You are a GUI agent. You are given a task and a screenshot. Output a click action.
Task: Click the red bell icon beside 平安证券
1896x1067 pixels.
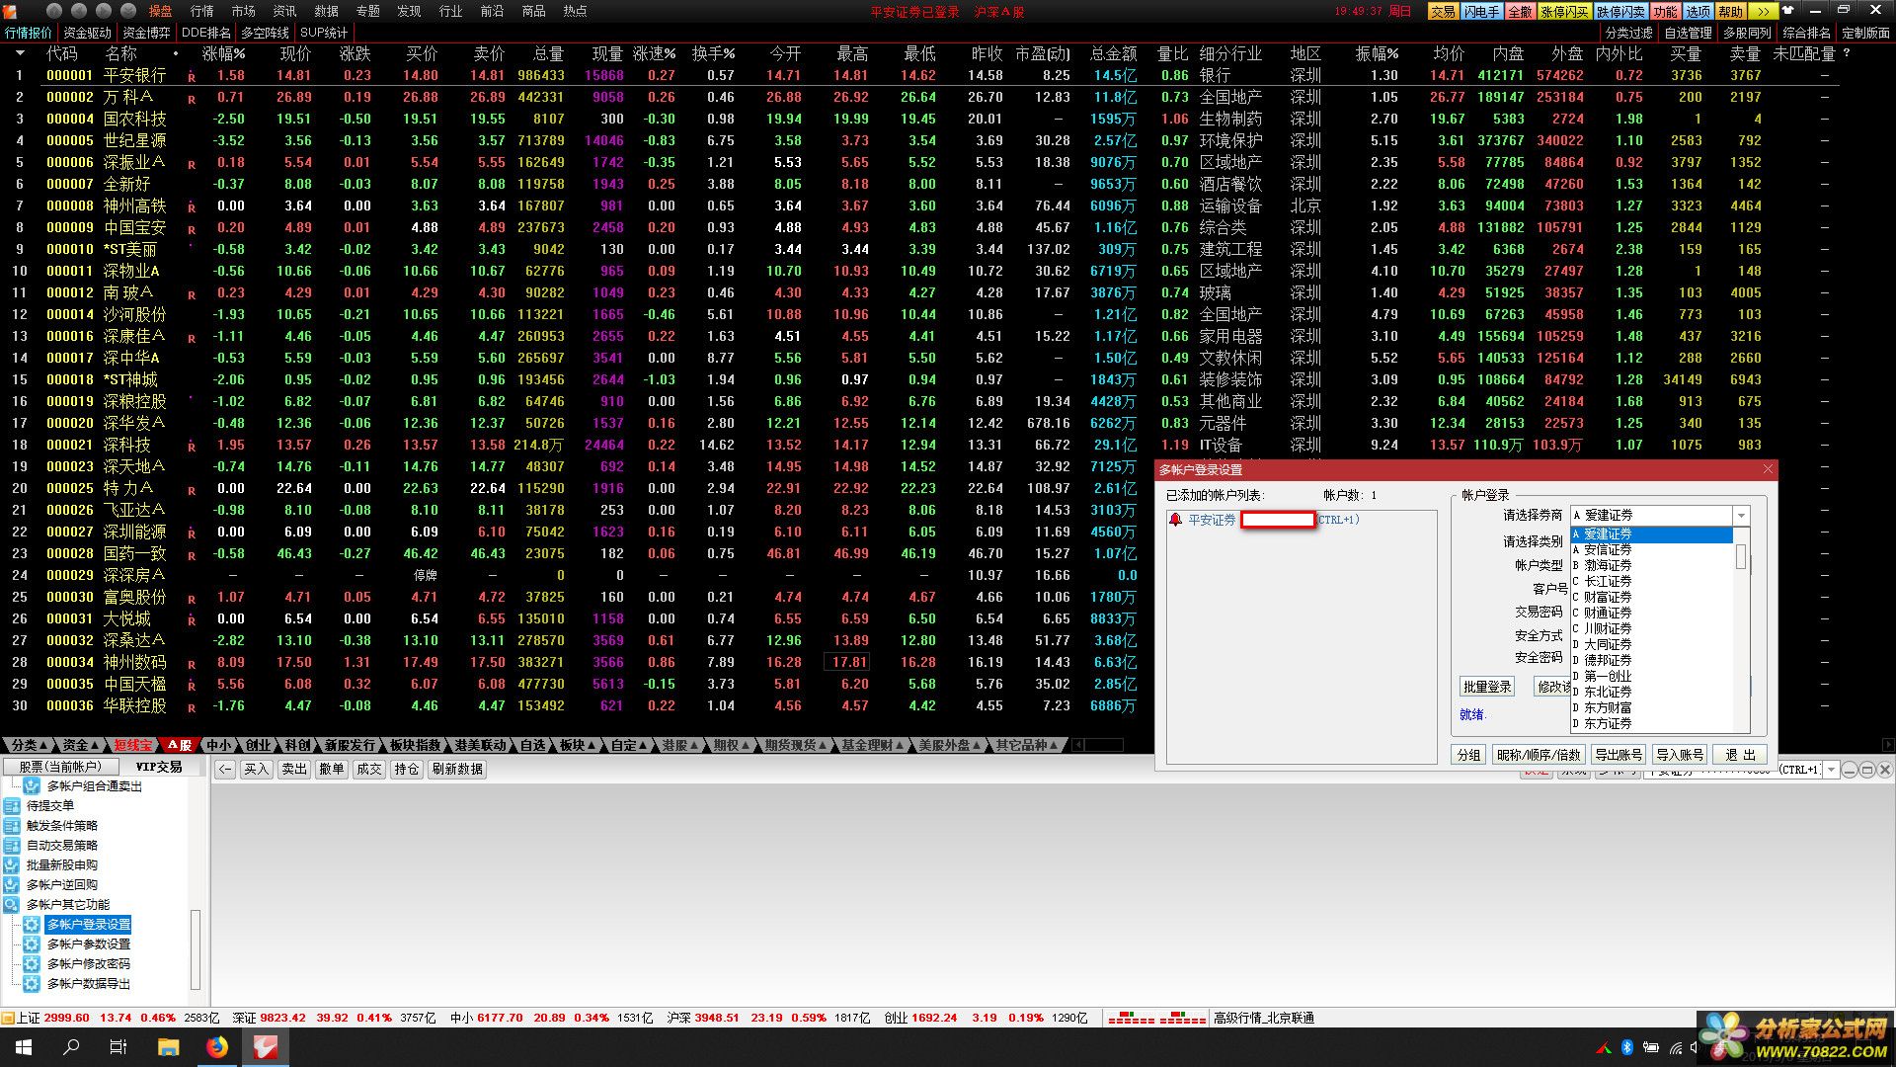click(1175, 520)
